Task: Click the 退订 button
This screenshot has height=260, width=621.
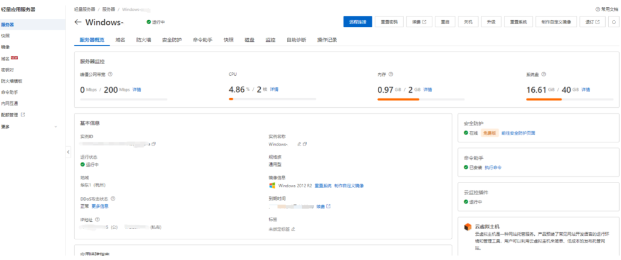Action: point(592,22)
